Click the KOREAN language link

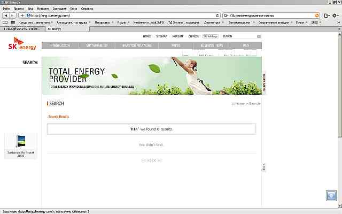[x=177, y=36]
